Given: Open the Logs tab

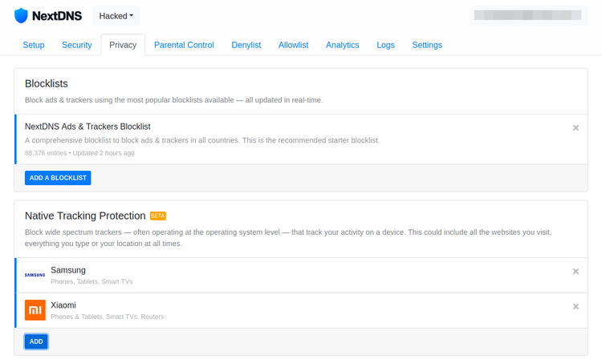Looking at the screenshot, I should [385, 45].
